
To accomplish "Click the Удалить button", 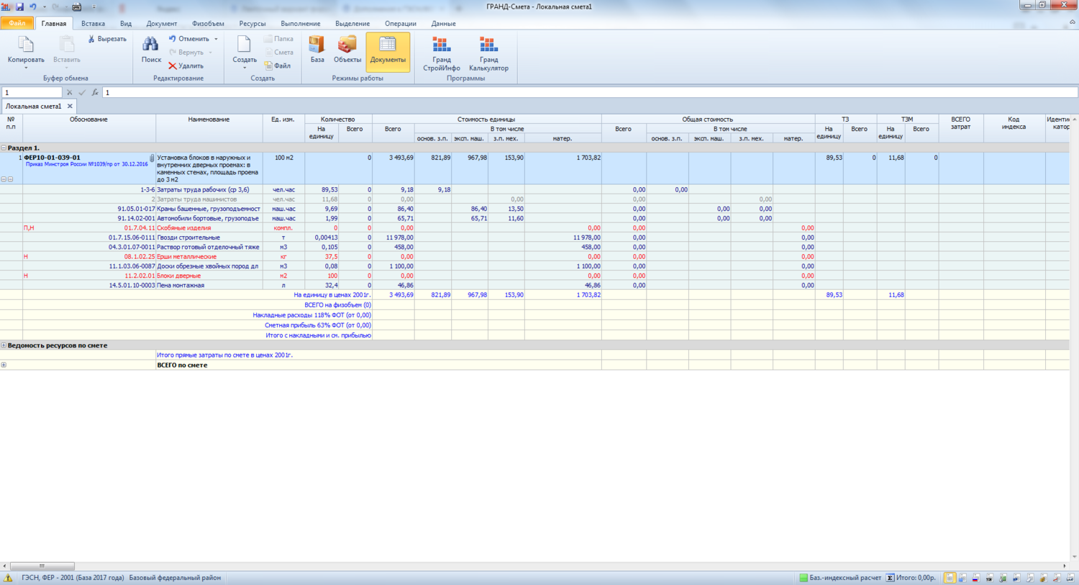I will coord(186,66).
